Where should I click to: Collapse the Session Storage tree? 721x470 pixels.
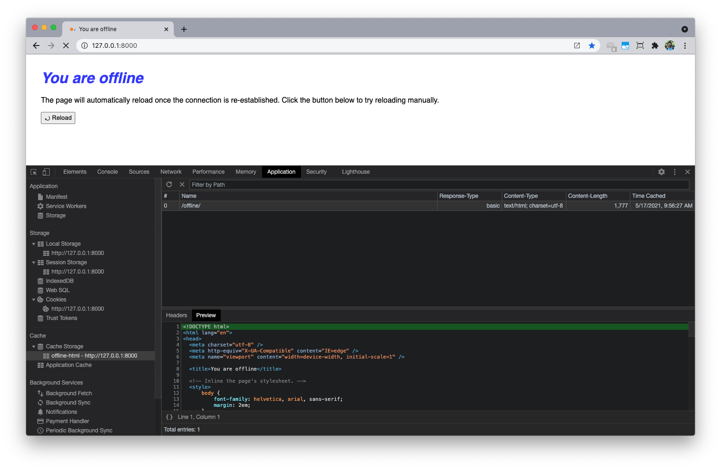coord(33,262)
